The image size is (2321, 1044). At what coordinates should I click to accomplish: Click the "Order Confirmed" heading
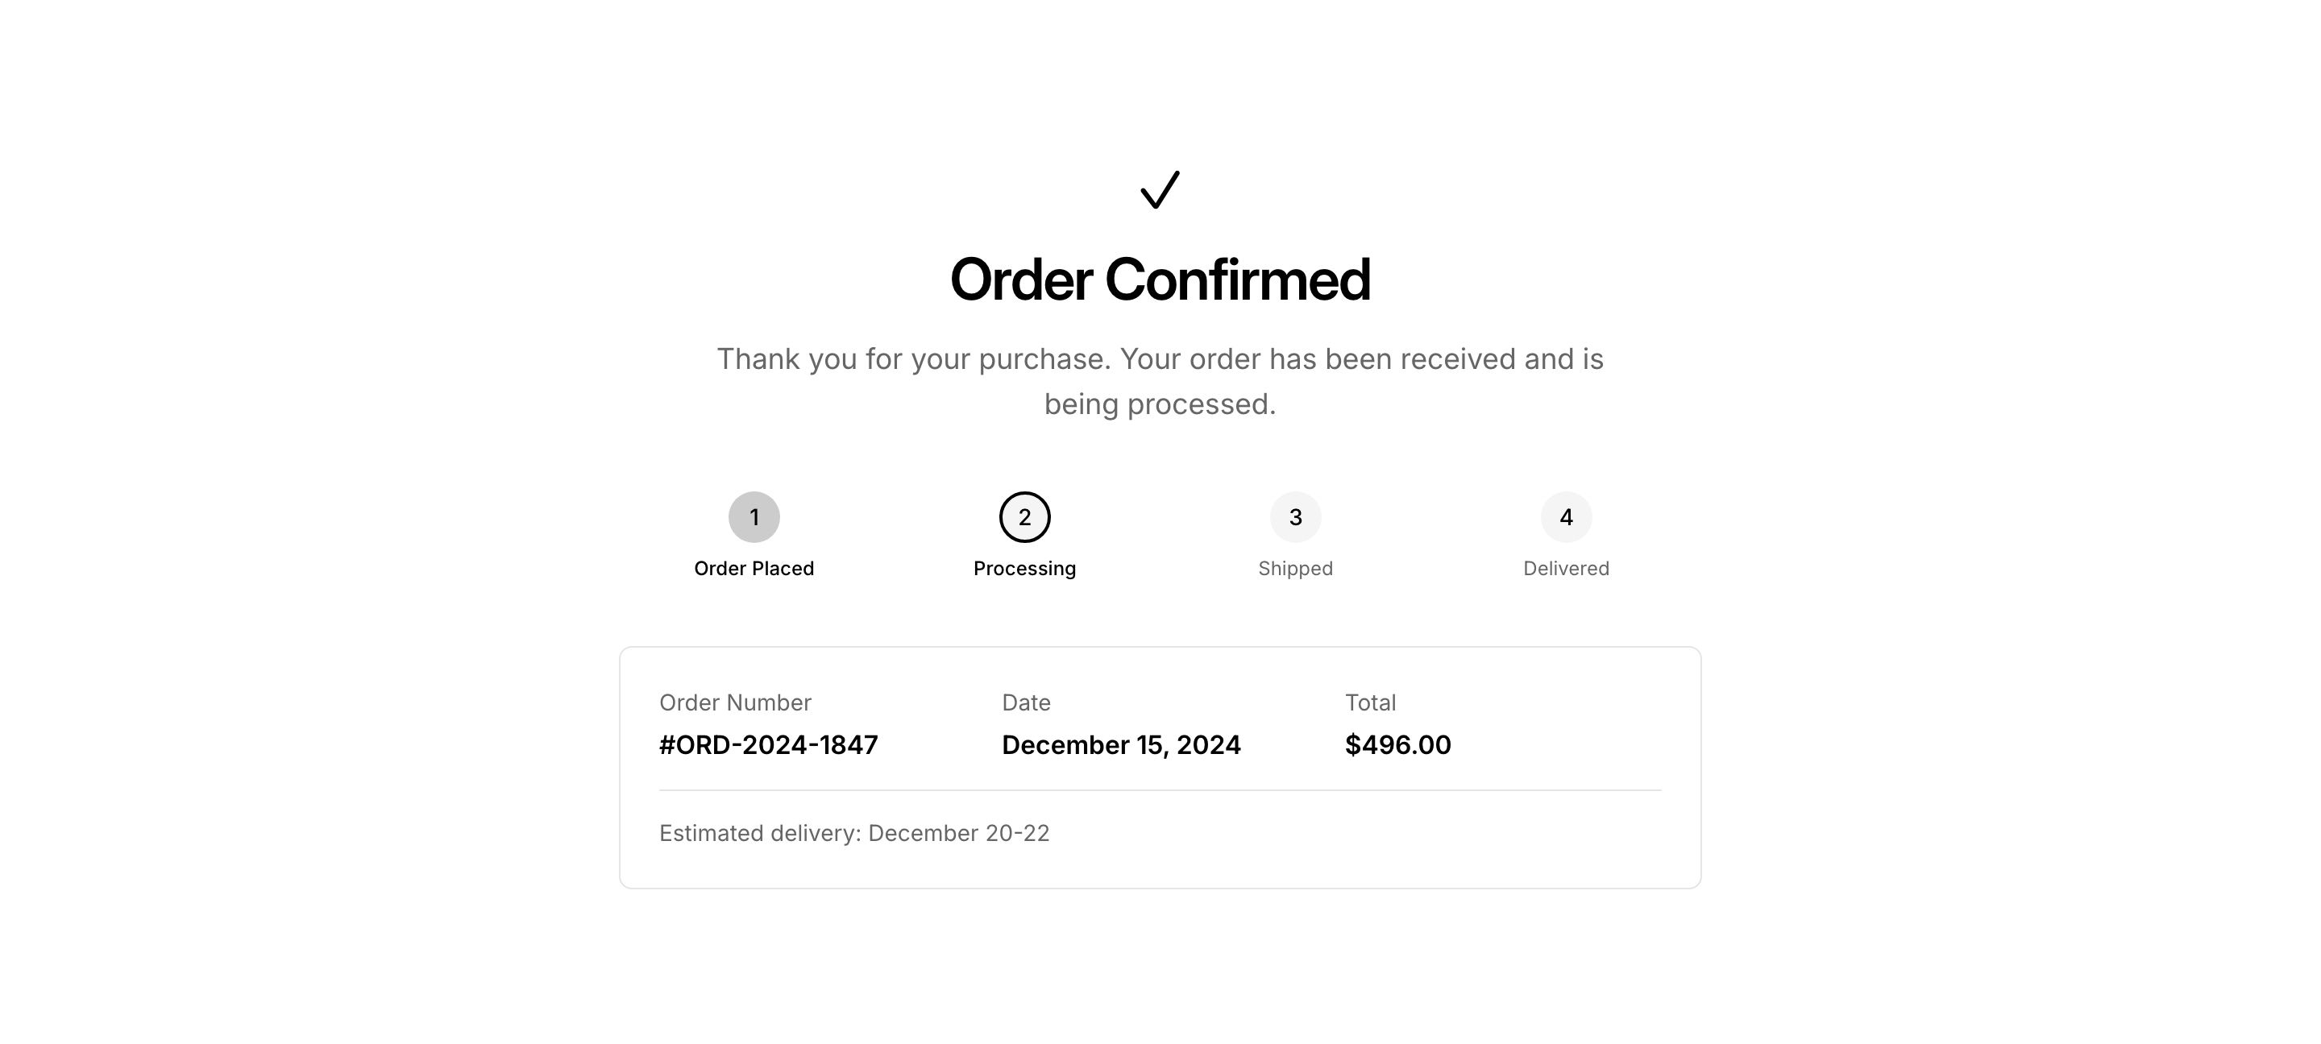point(1160,280)
